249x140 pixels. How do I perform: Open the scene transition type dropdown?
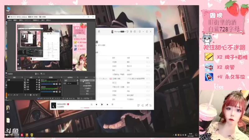tap(70, 81)
